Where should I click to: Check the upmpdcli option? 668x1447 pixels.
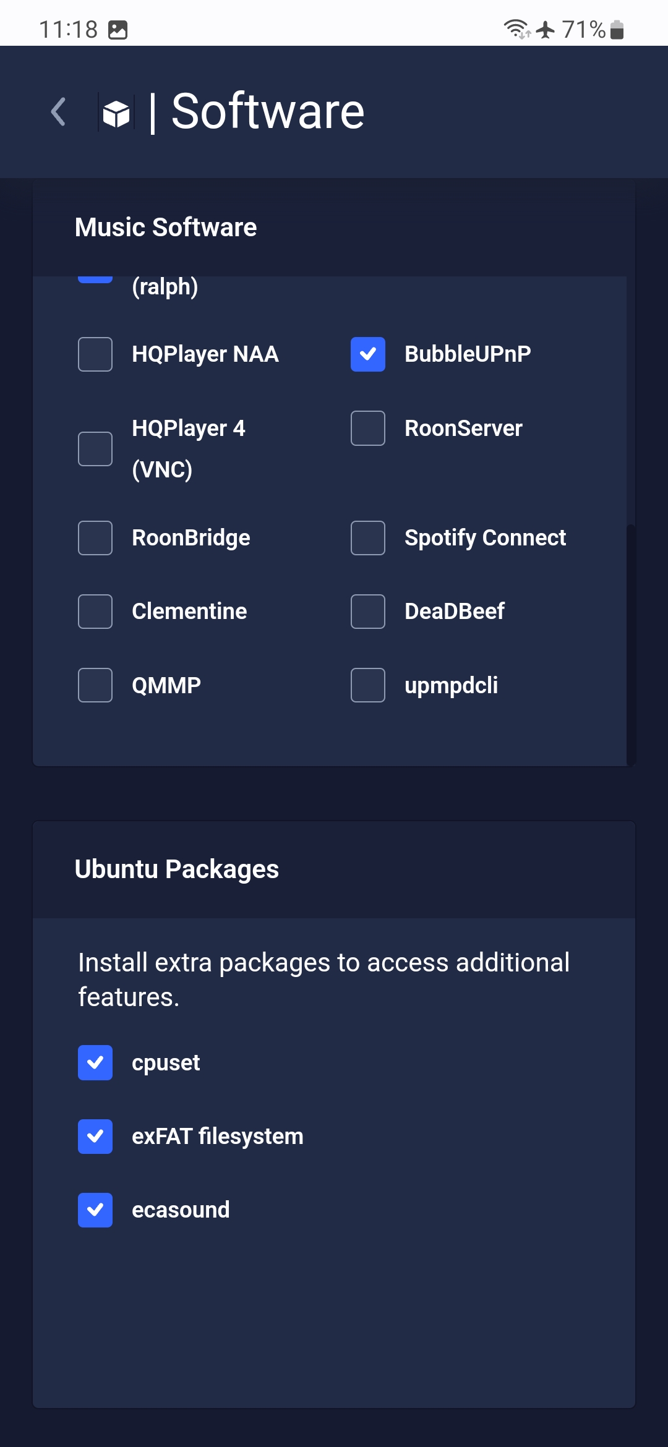coord(368,685)
